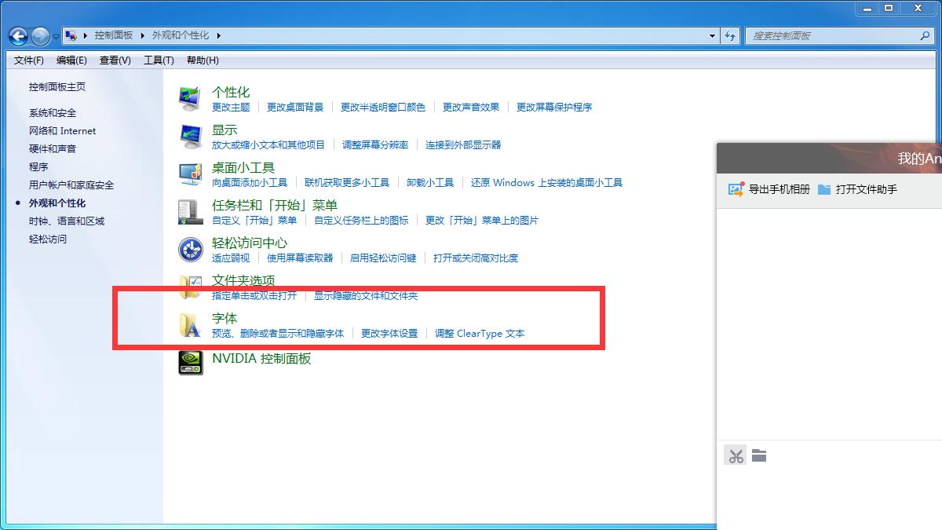Launch the NVIDIA 控制面板 icon
Image resolution: width=942 pixels, height=530 pixels.
(189, 363)
